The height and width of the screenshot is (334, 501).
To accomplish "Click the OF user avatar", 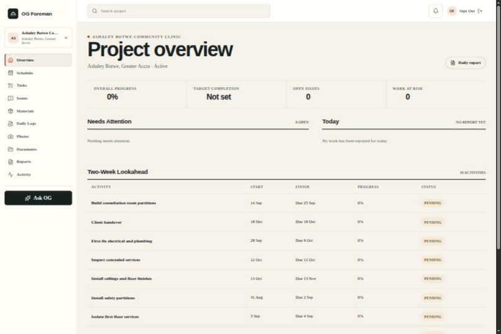I will (452, 11).
